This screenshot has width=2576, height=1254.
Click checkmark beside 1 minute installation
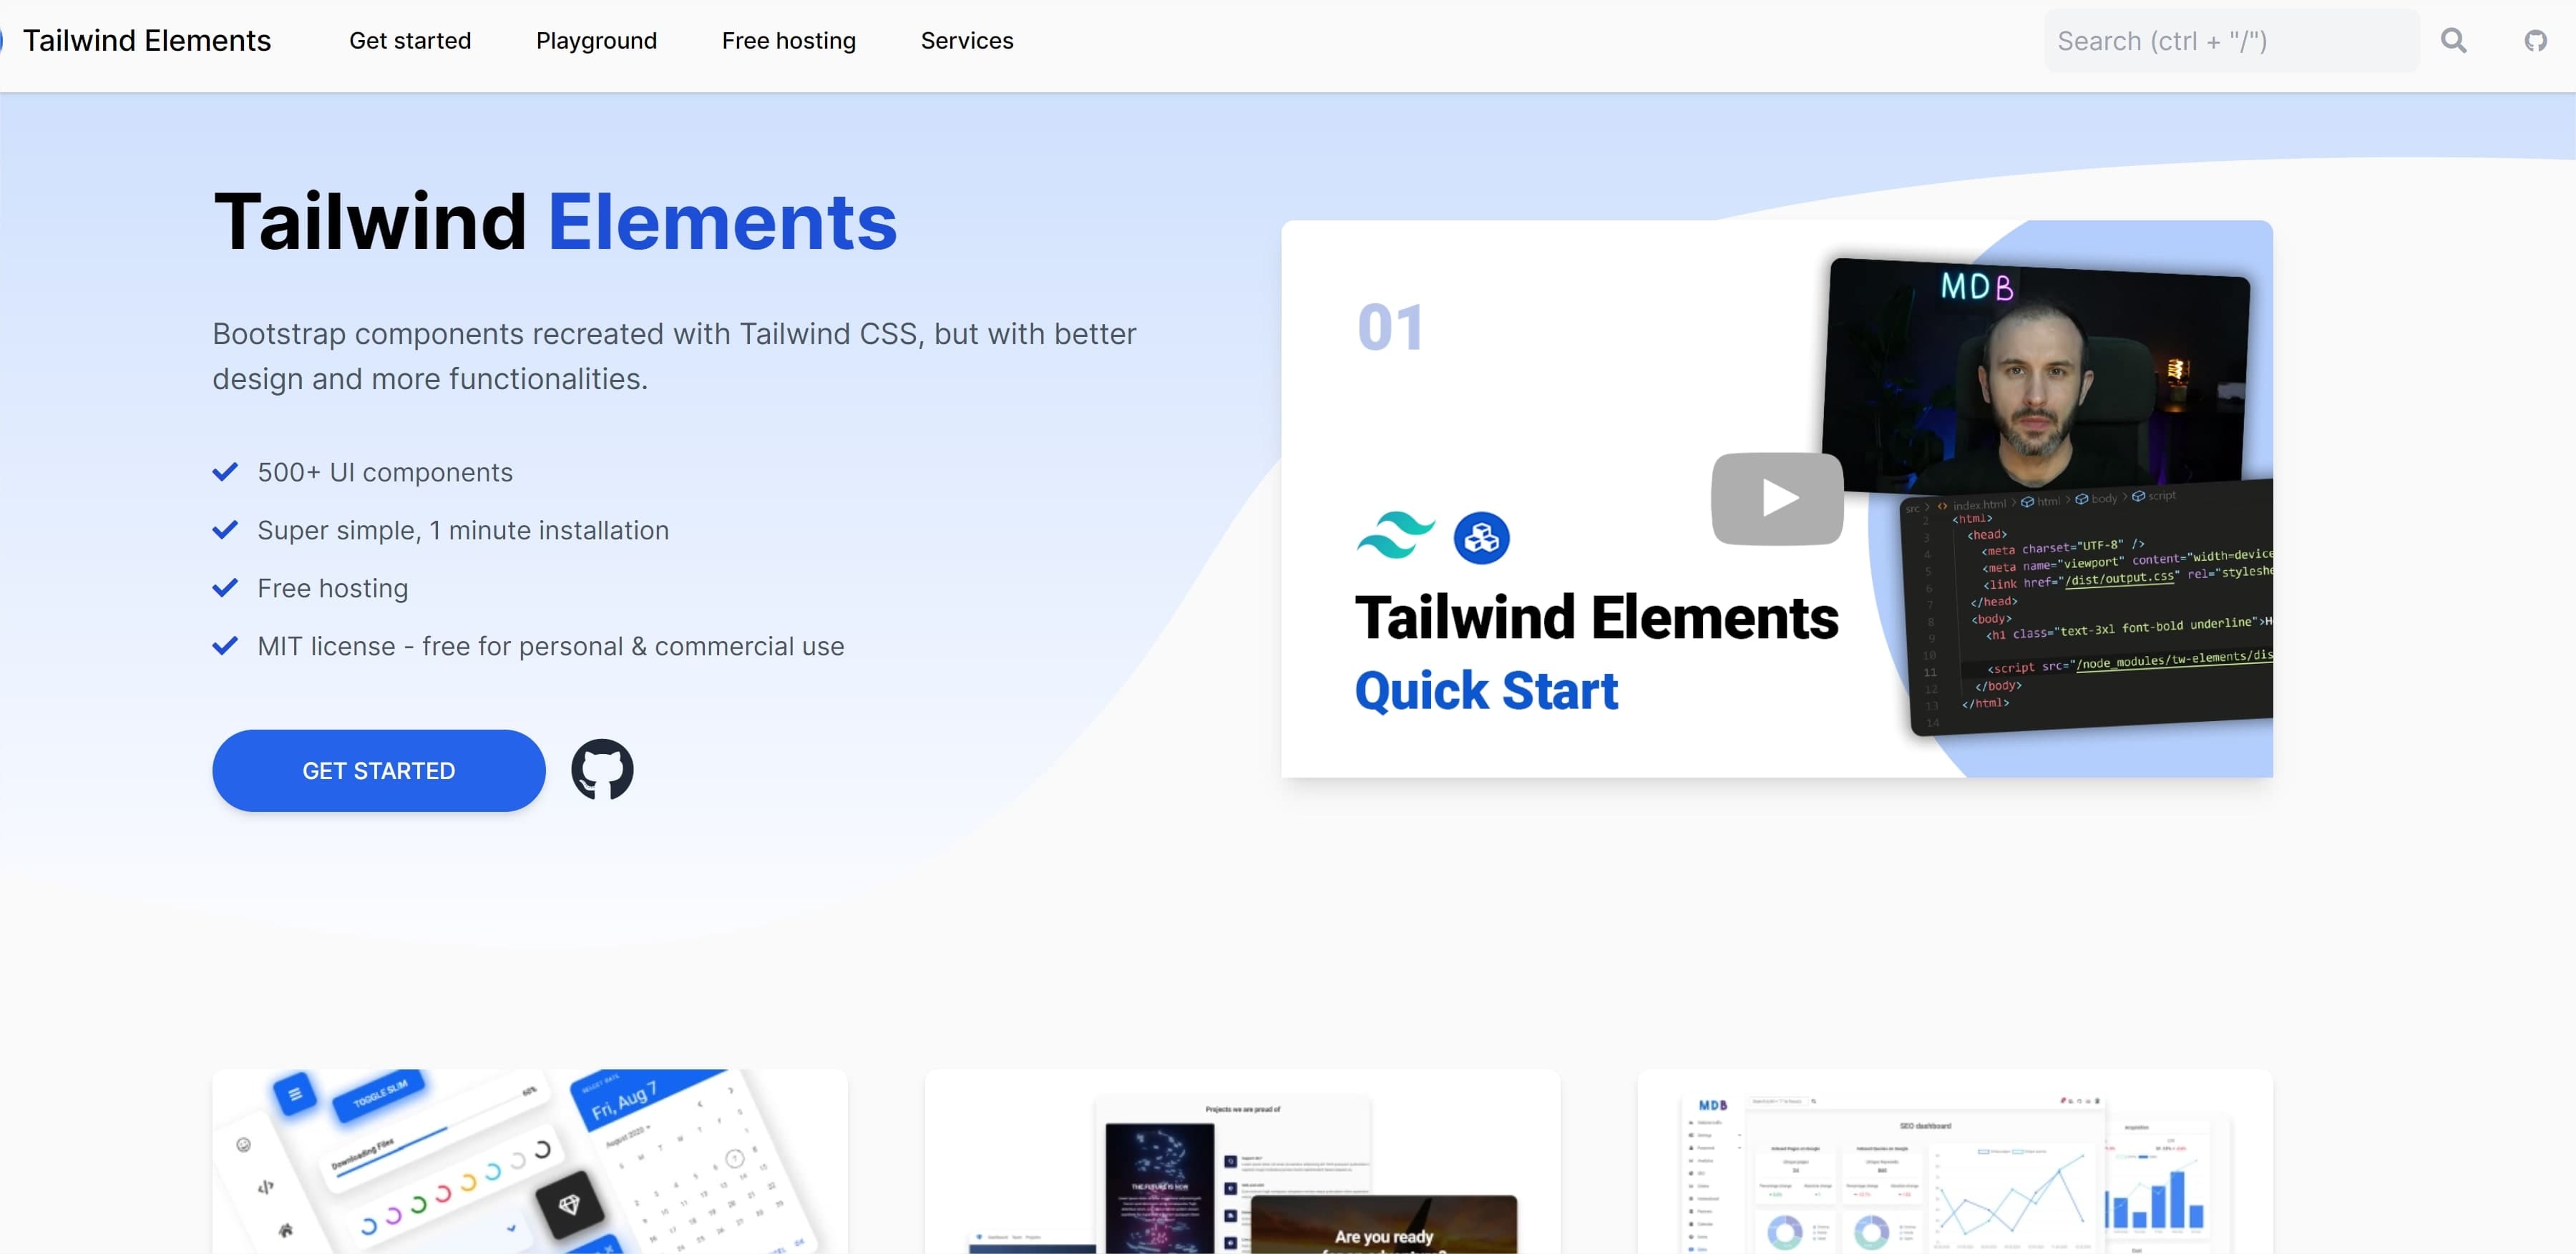[225, 530]
